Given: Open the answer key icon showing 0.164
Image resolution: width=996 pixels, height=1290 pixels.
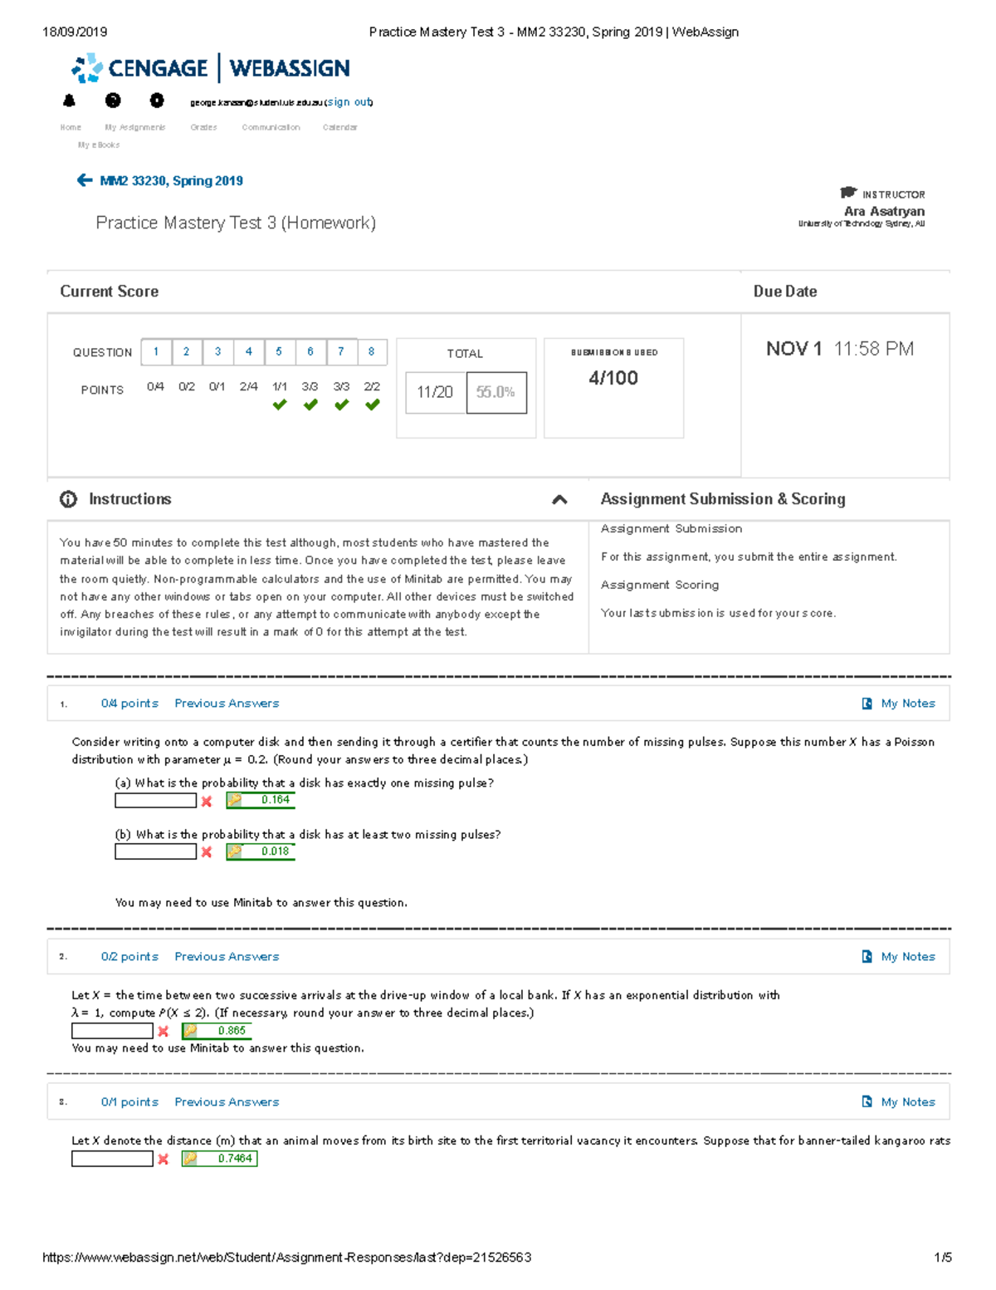Looking at the screenshot, I should click(237, 799).
